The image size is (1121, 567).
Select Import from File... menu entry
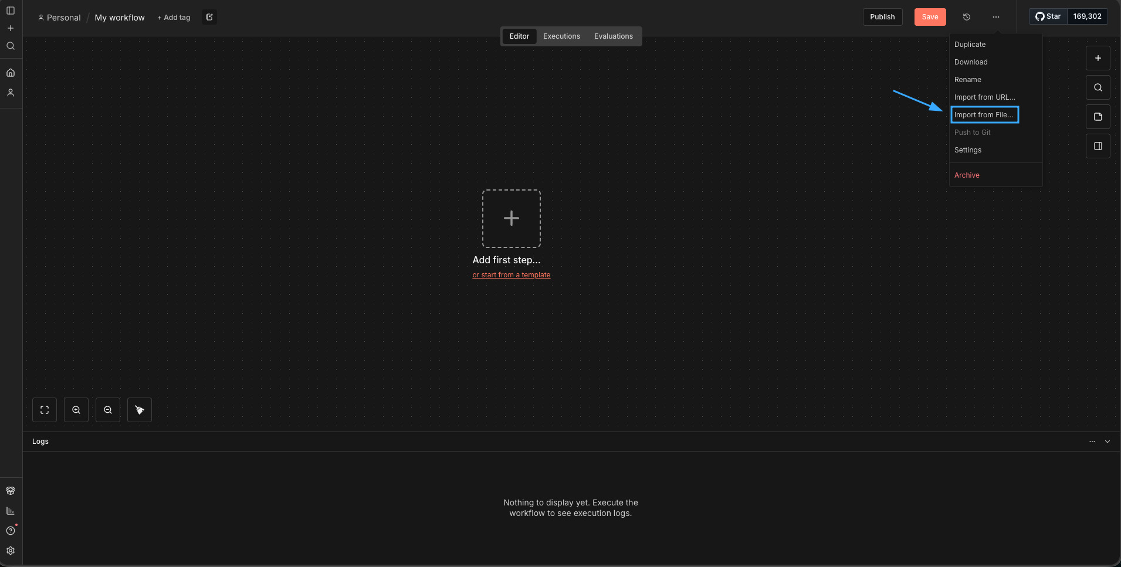pos(984,115)
